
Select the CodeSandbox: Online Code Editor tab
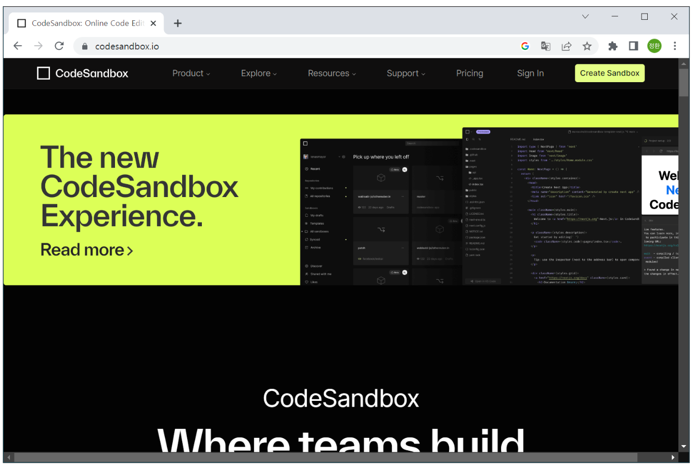[x=86, y=23]
